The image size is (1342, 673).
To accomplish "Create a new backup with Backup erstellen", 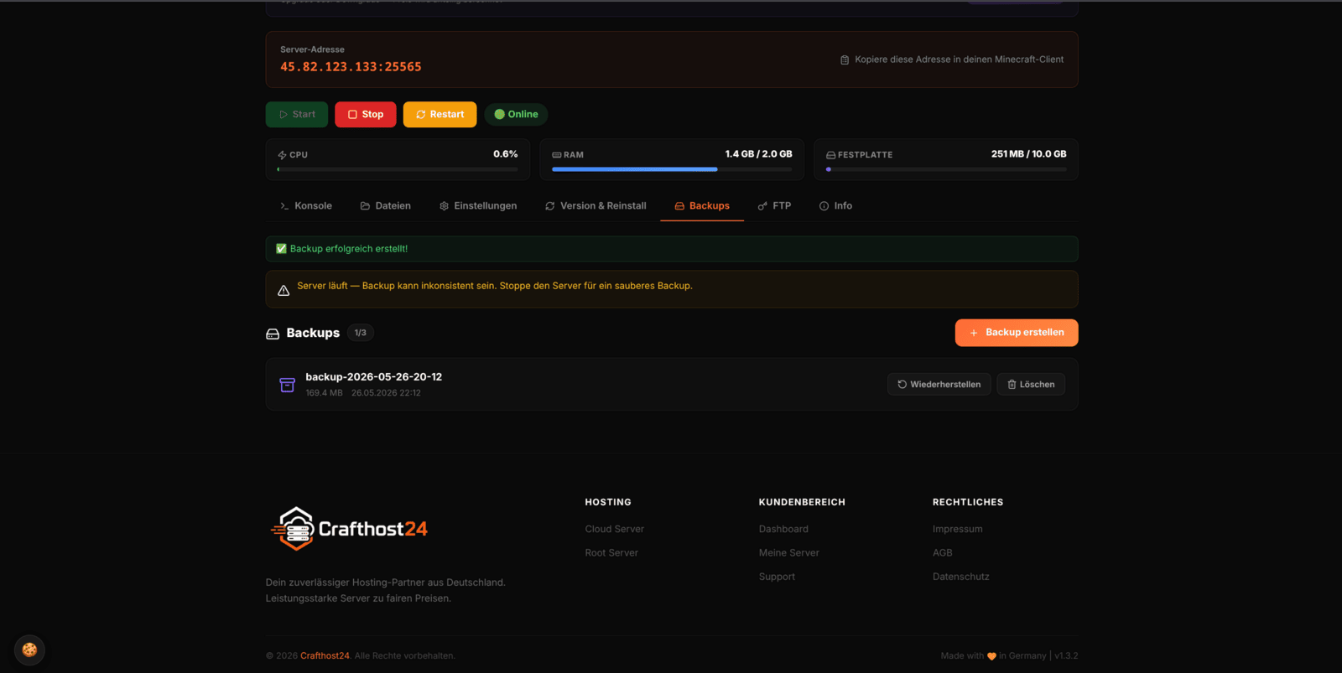I will [1017, 333].
